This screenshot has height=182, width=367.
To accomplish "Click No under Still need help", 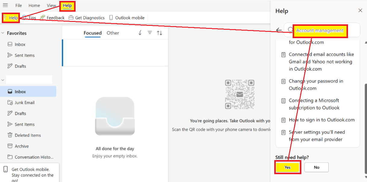I will (316, 167).
